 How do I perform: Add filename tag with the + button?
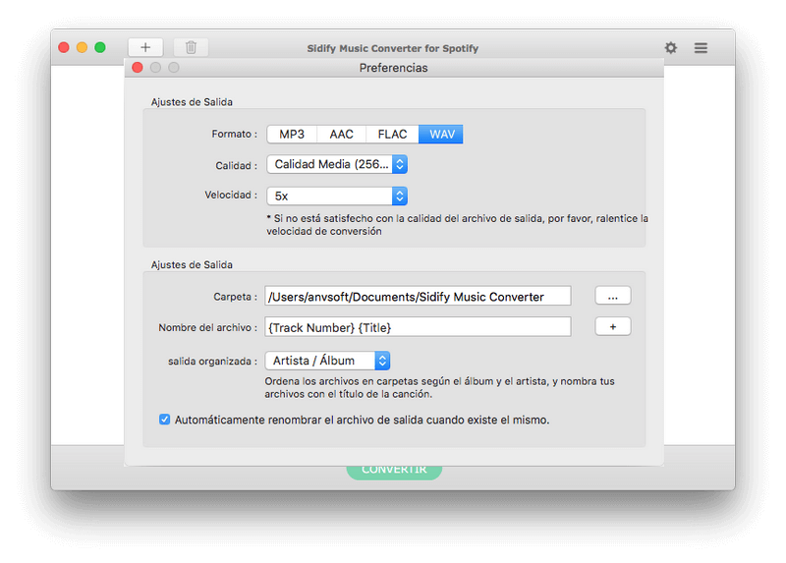click(612, 327)
